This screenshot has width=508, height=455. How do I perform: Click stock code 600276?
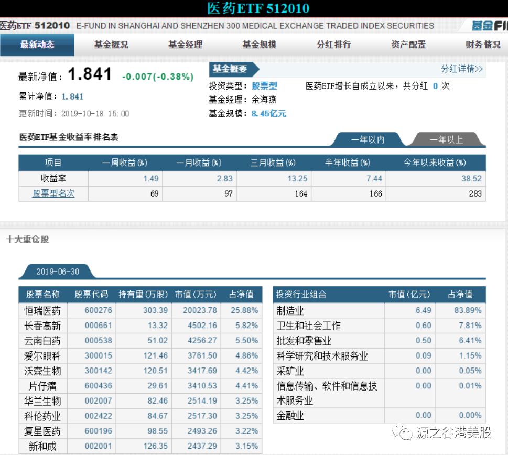(98, 310)
